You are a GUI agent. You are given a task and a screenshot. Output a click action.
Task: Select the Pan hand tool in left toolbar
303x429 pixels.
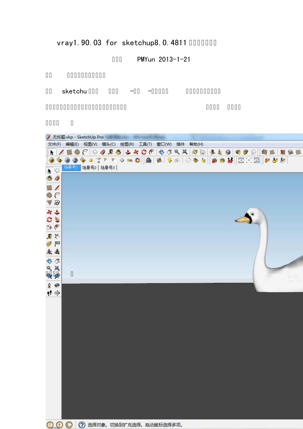[57, 261]
